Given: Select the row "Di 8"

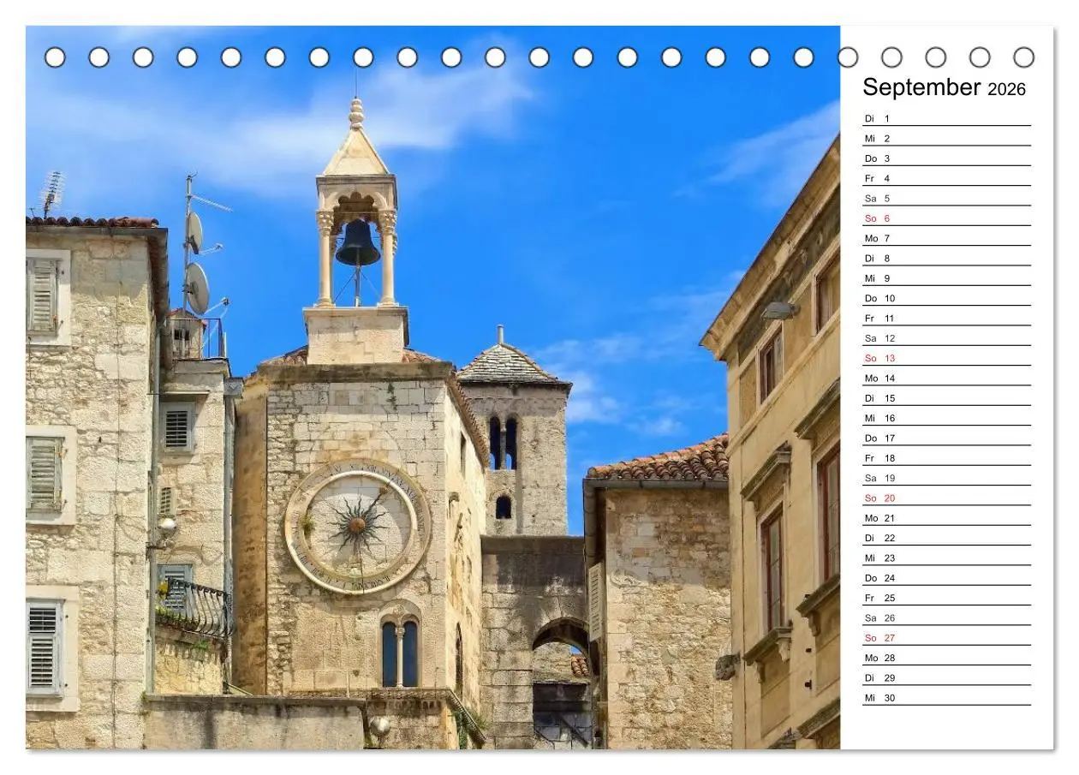Looking at the screenshot, I should 946,258.
